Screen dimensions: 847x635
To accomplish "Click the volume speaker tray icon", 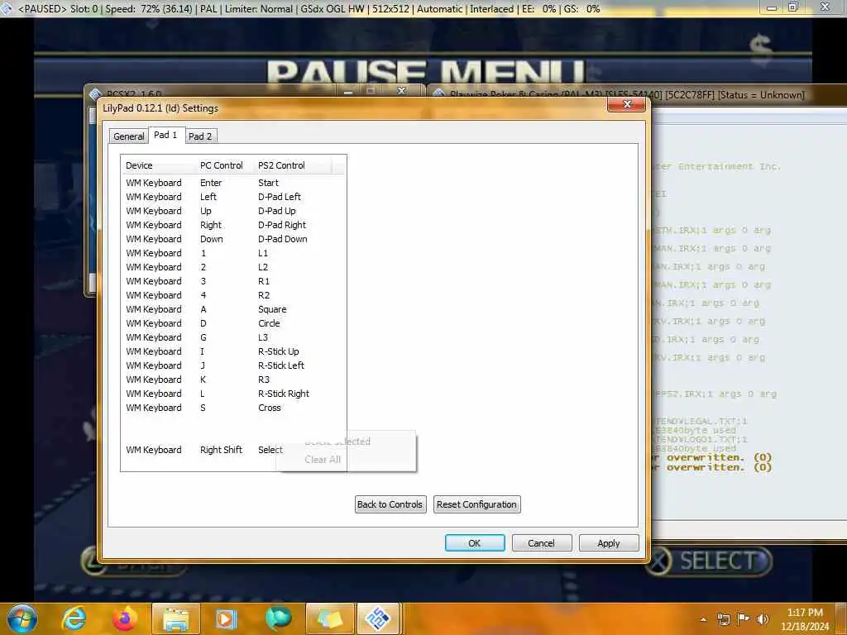I will pos(763,619).
